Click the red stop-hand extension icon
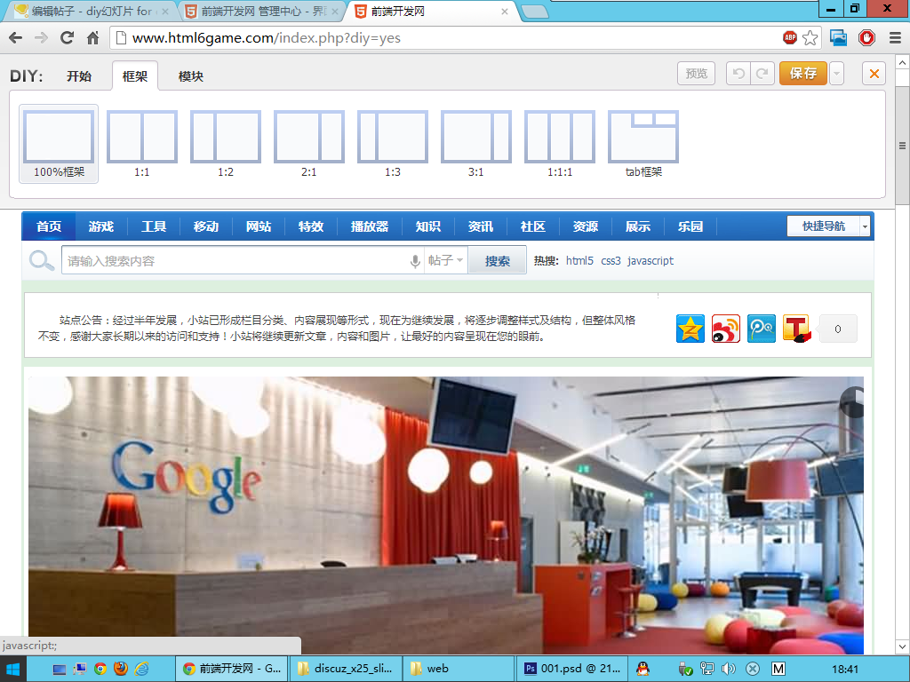Viewport: 910px width, 682px height. 867,38
